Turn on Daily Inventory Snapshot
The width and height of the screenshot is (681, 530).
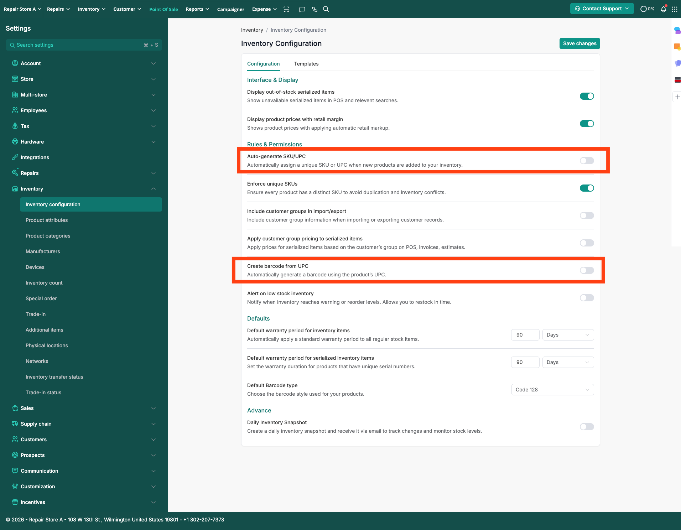[x=587, y=427]
